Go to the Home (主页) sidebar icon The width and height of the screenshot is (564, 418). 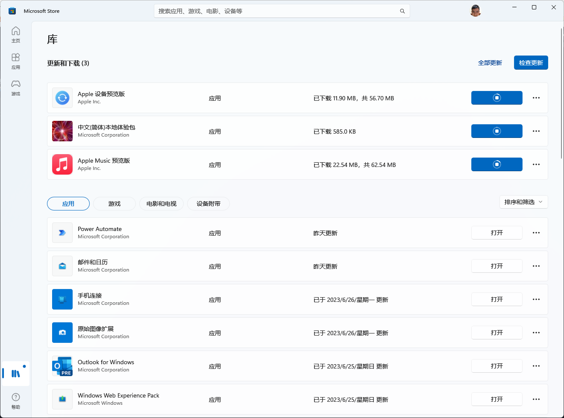(16, 34)
